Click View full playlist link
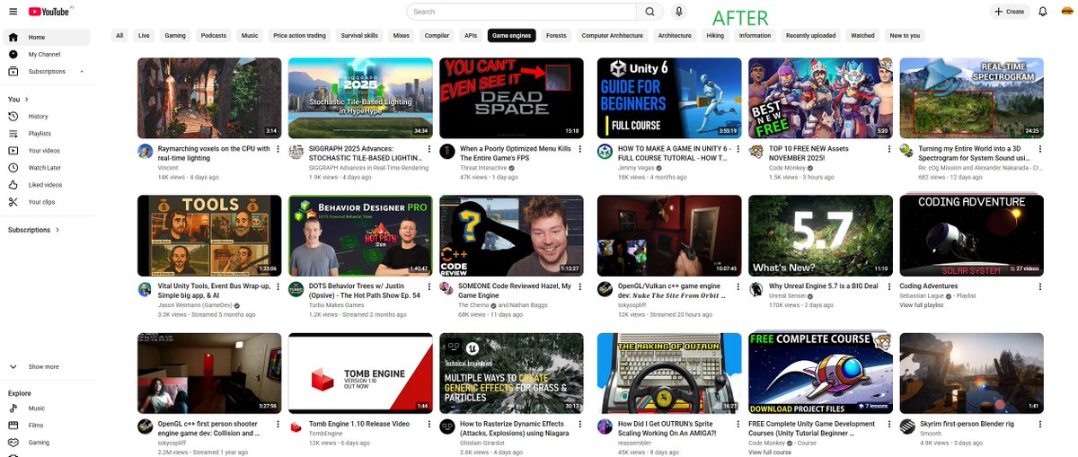This screenshot has width=1078, height=457. 923,305
